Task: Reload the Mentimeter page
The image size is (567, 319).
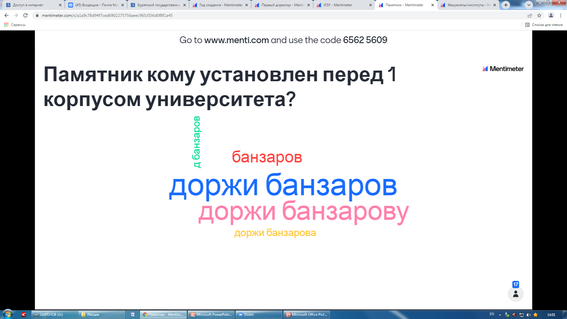Action: point(25,15)
